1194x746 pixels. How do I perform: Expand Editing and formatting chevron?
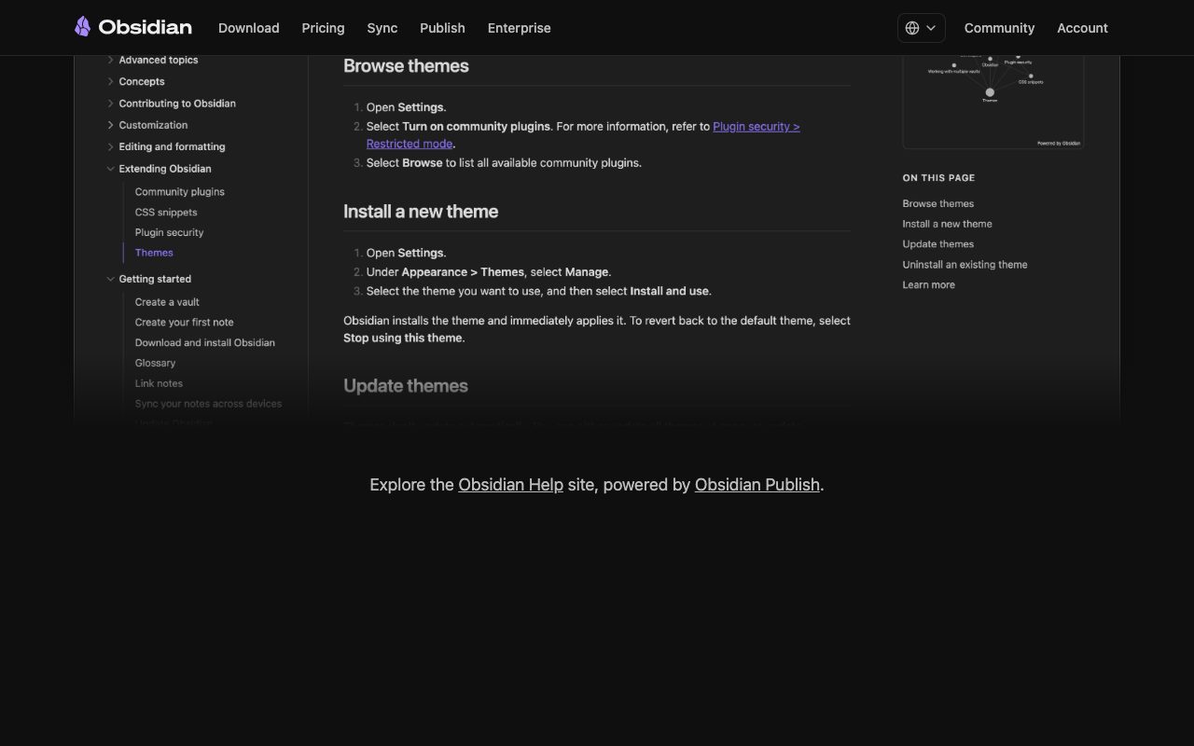pyautogui.click(x=110, y=146)
